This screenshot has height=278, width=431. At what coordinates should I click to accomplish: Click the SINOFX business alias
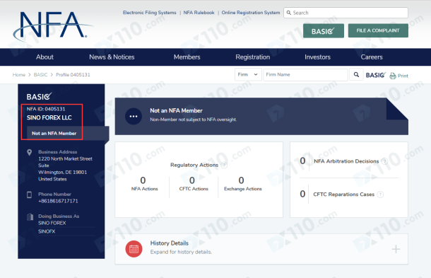47,231
